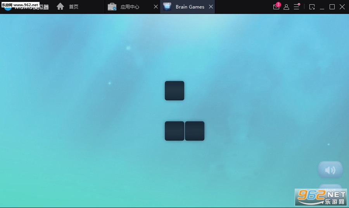
Task: Close the emulator window
Action: coord(342,7)
